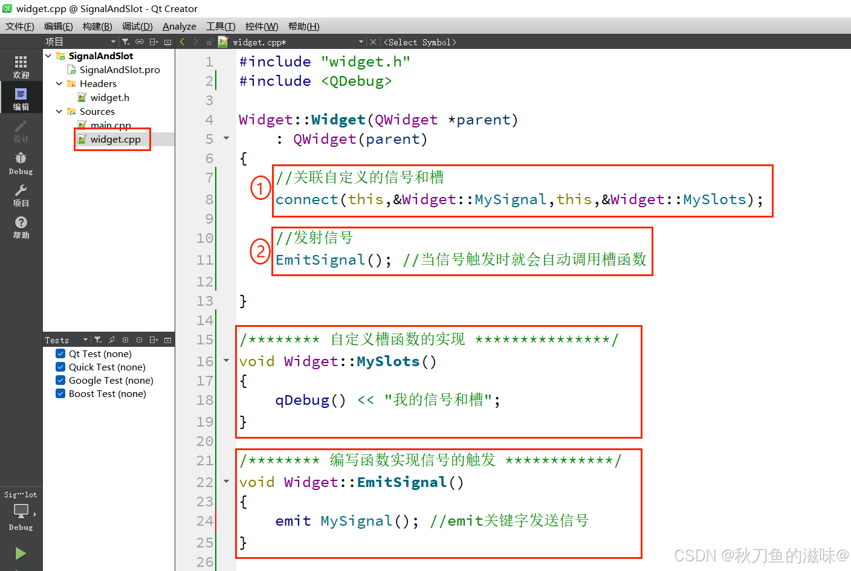Screen dimensions: 851x571
Task: Open the 构建(B) menu
Action: click(x=97, y=26)
